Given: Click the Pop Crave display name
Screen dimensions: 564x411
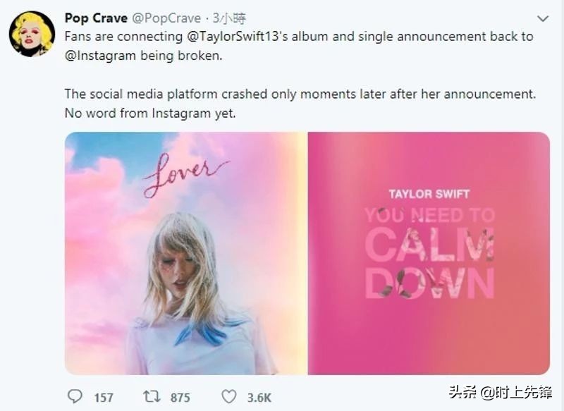Looking at the screenshot, I should (x=96, y=18).
